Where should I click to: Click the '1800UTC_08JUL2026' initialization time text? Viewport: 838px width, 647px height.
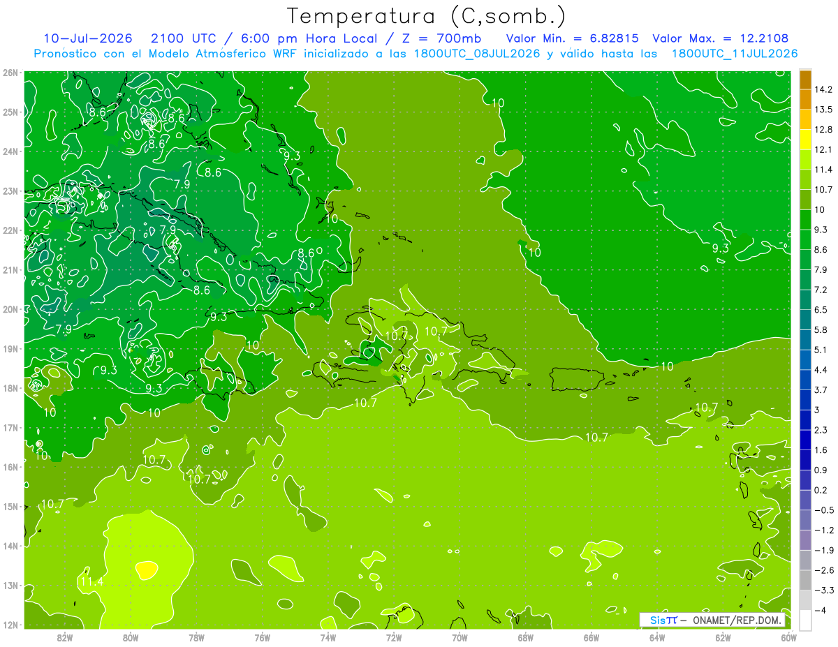[x=477, y=54]
